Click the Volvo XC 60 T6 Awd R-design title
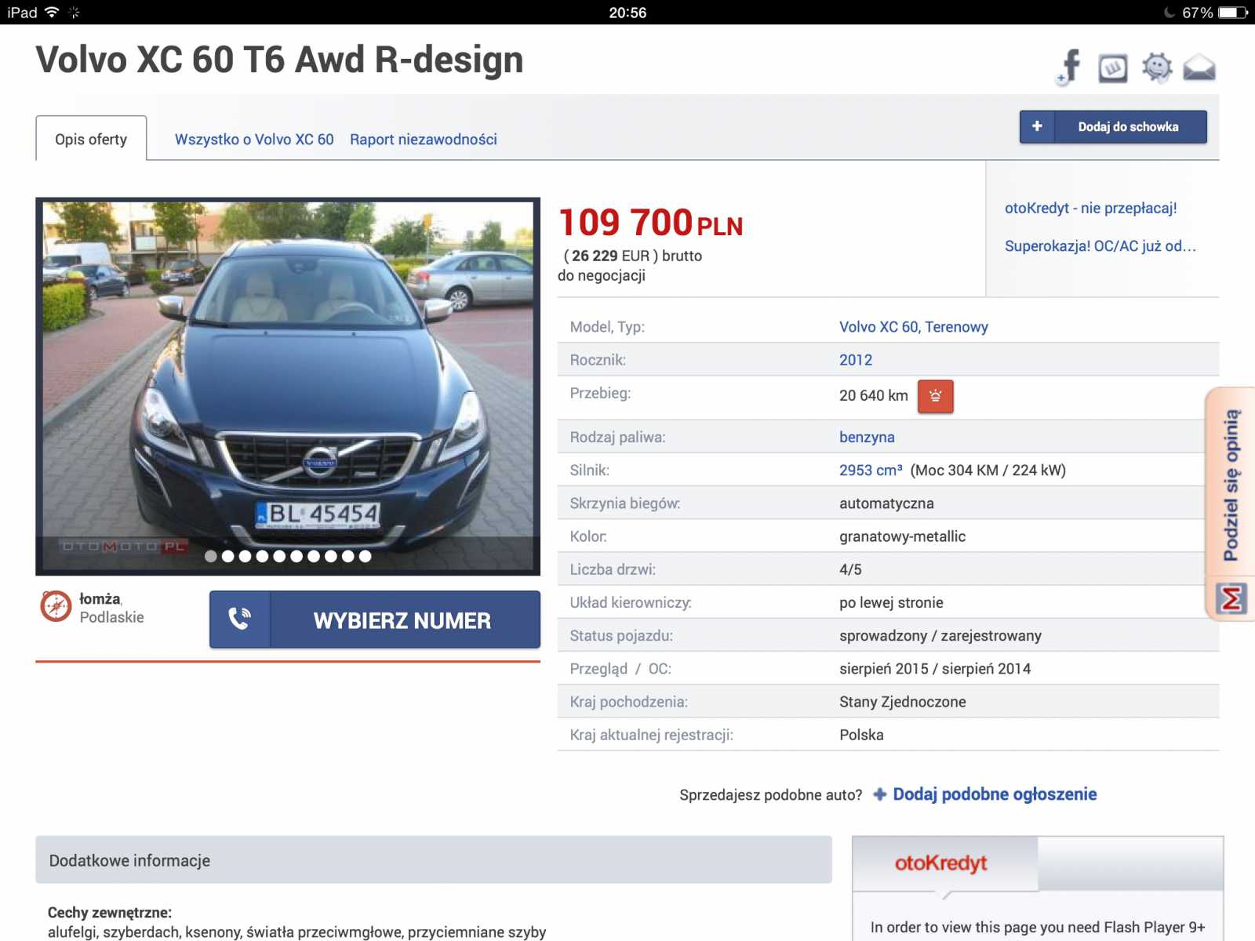1255x941 pixels. point(279,60)
